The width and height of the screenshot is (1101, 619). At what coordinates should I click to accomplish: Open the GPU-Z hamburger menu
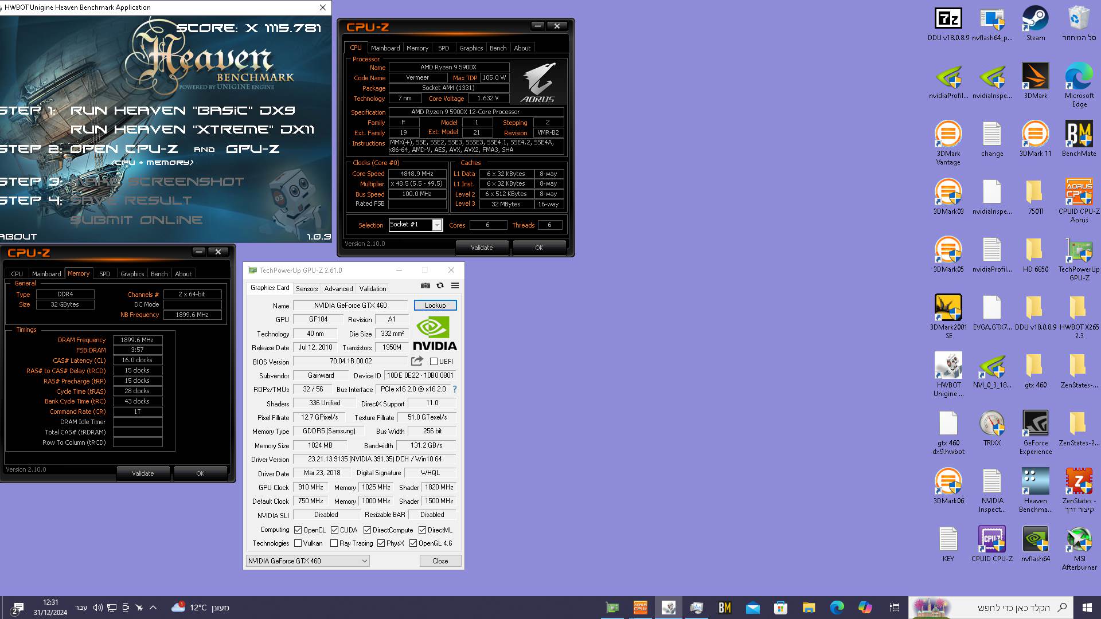pyautogui.click(x=455, y=285)
